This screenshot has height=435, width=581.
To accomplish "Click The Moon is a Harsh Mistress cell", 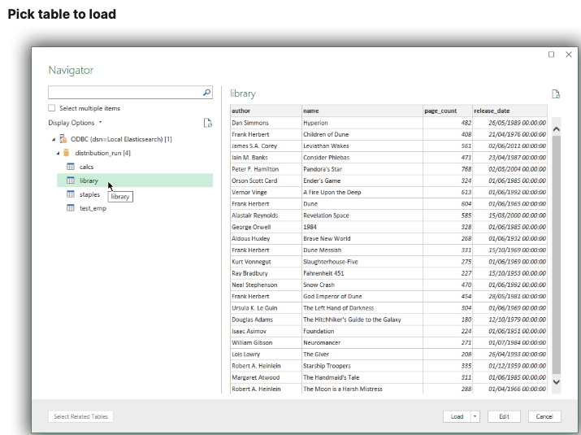I will (x=362, y=389).
